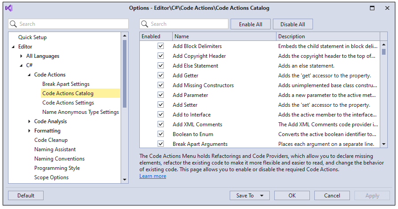Click the left search magnifier icon
This screenshot has width=398, height=209.
pyautogui.click(x=13, y=24)
